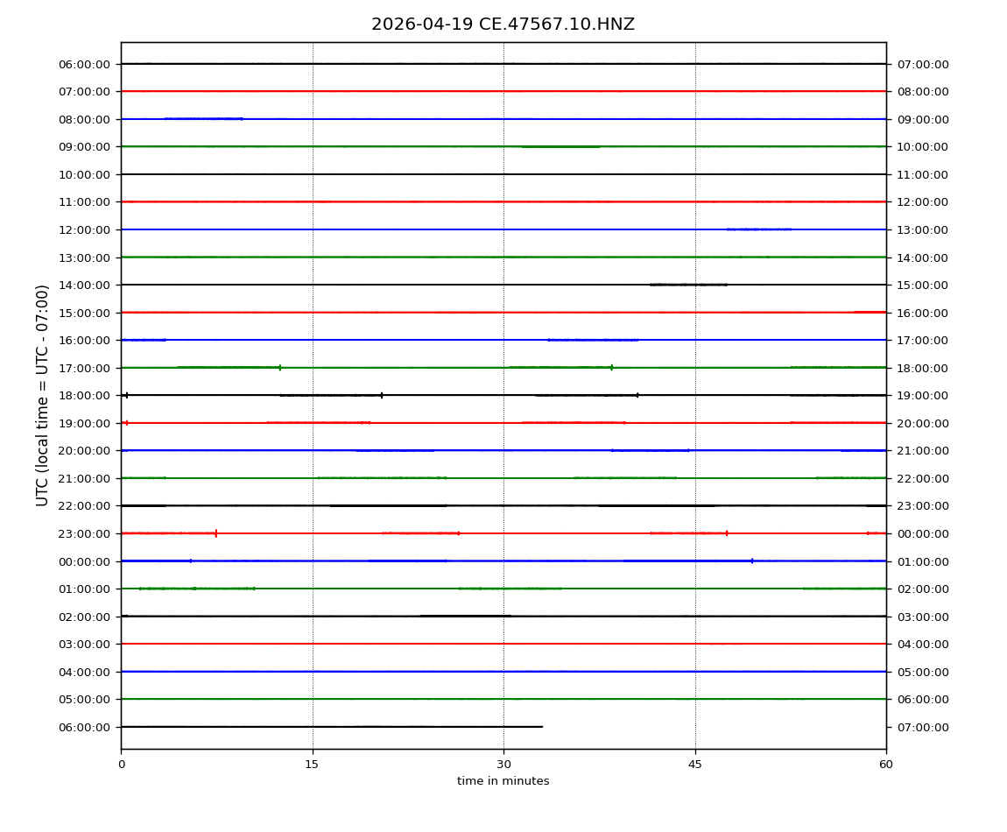Viewport: 1007px width, 832px height.
Task: Click the right-axis local time label 16:00:00
Action: click(x=922, y=313)
